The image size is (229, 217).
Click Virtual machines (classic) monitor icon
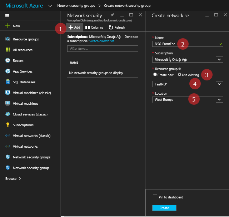(x=8, y=93)
